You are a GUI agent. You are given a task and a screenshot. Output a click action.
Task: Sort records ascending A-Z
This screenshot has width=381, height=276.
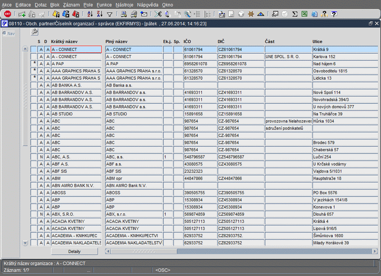click(90, 14)
